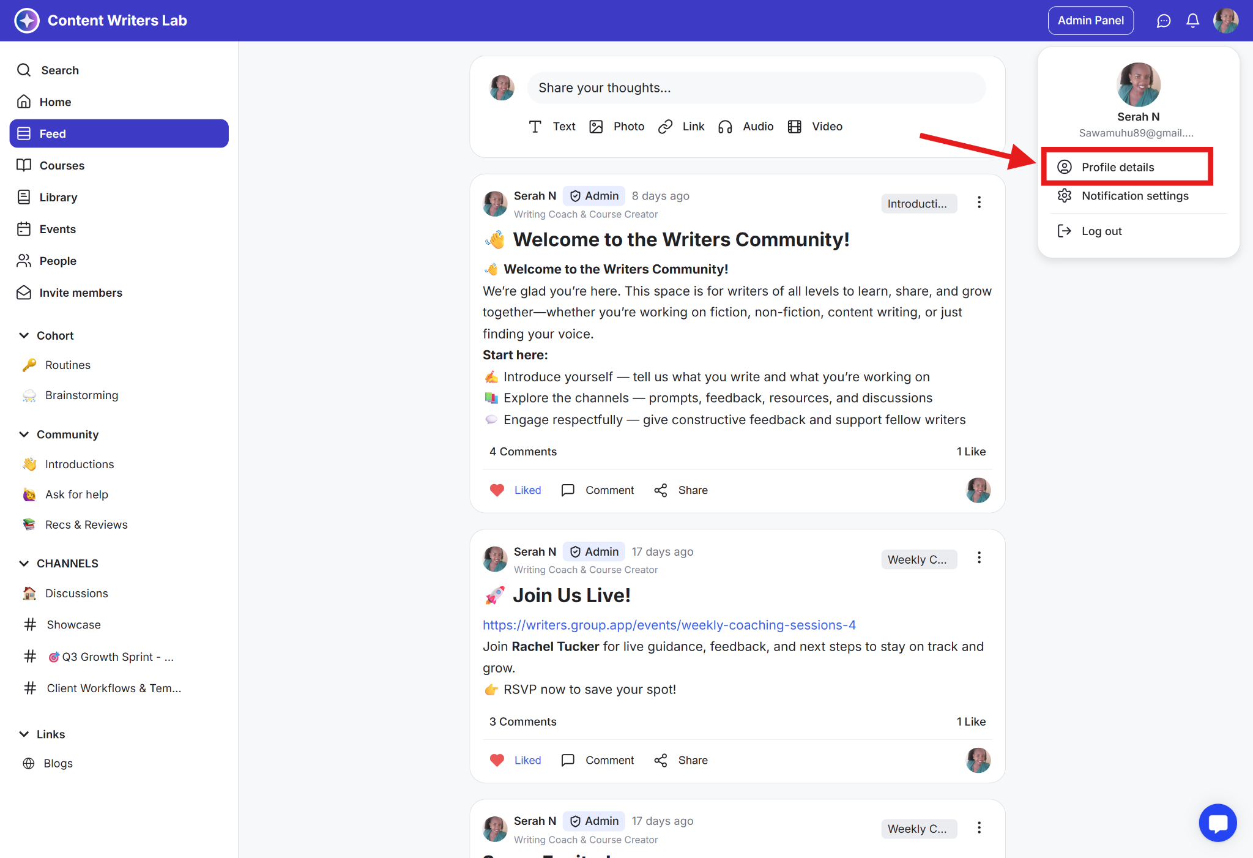Open the weekly-coaching-sessions-4 event link
The width and height of the screenshot is (1253, 858).
click(x=669, y=625)
